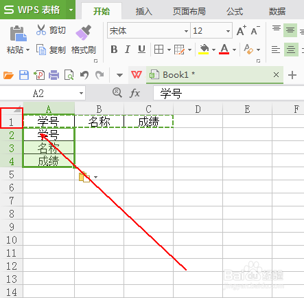The image size is (304, 298).
Task: Select row 5 header
Action: click(x=12, y=174)
